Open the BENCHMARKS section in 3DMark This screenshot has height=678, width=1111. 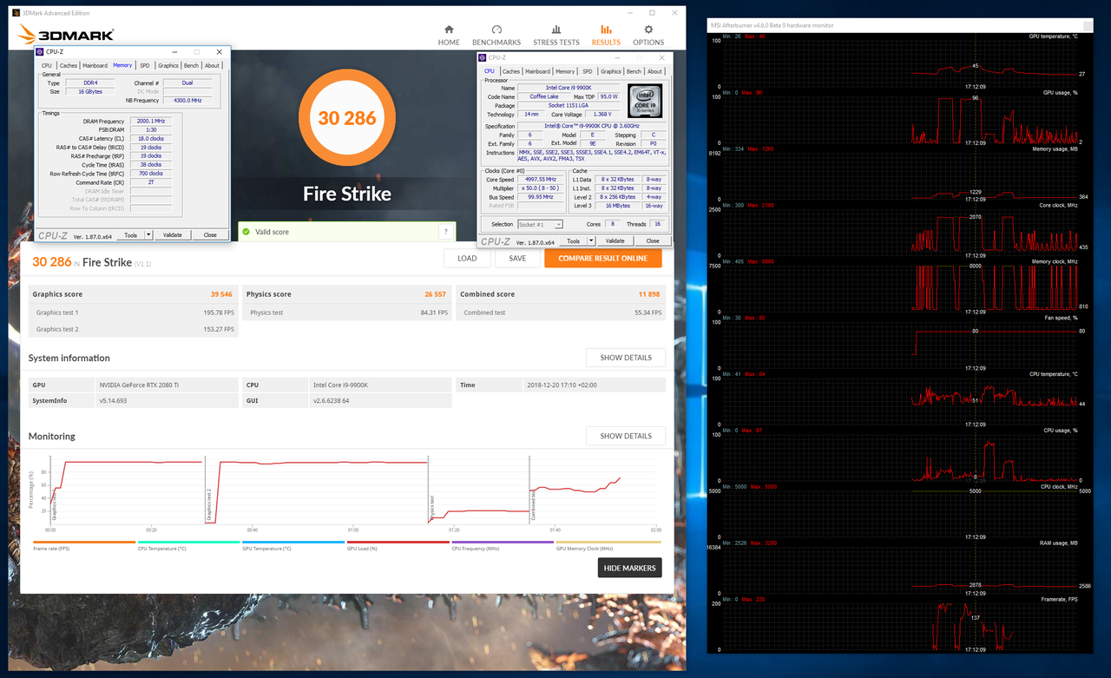(x=496, y=35)
